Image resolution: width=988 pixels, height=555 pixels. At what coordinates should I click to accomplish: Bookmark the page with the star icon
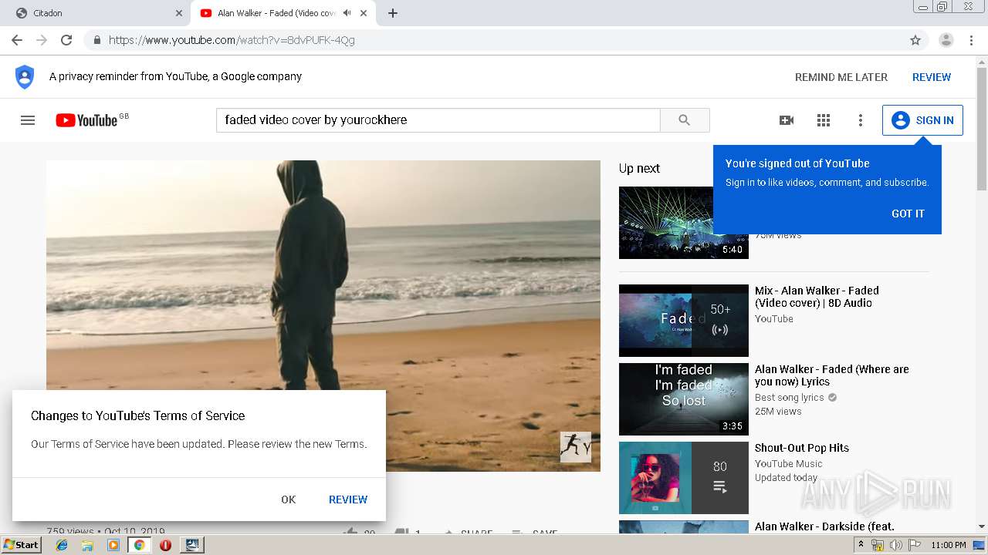click(915, 40)
